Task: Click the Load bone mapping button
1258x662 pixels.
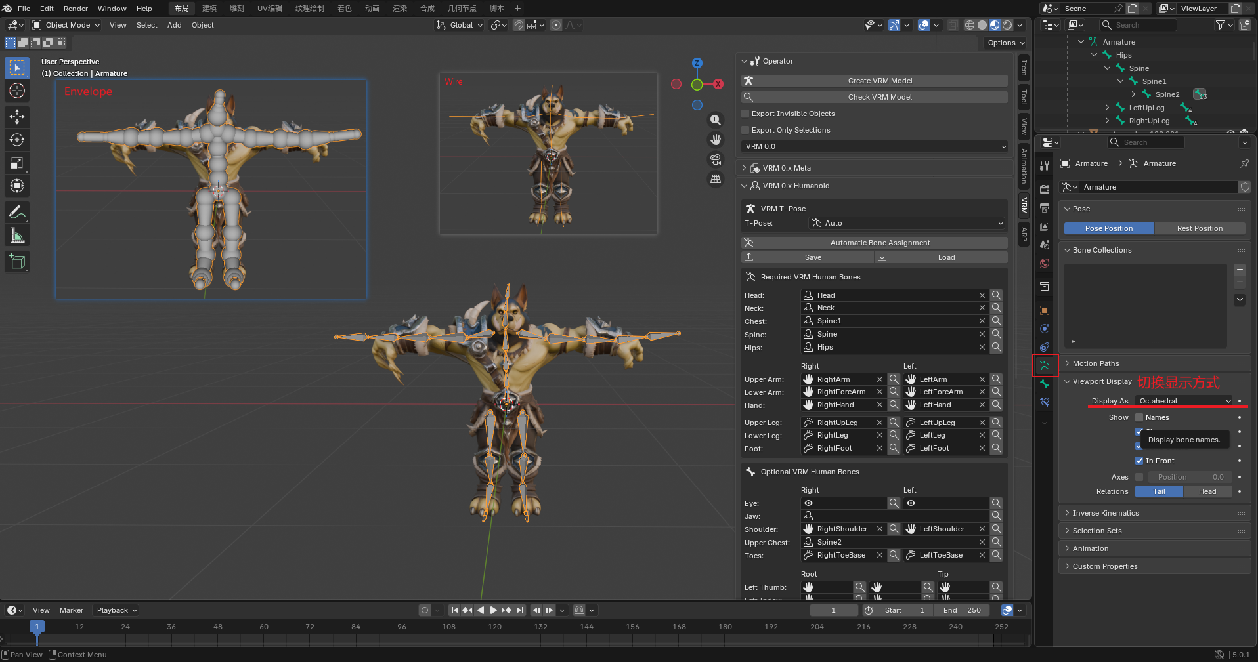Action: [941, 257]
